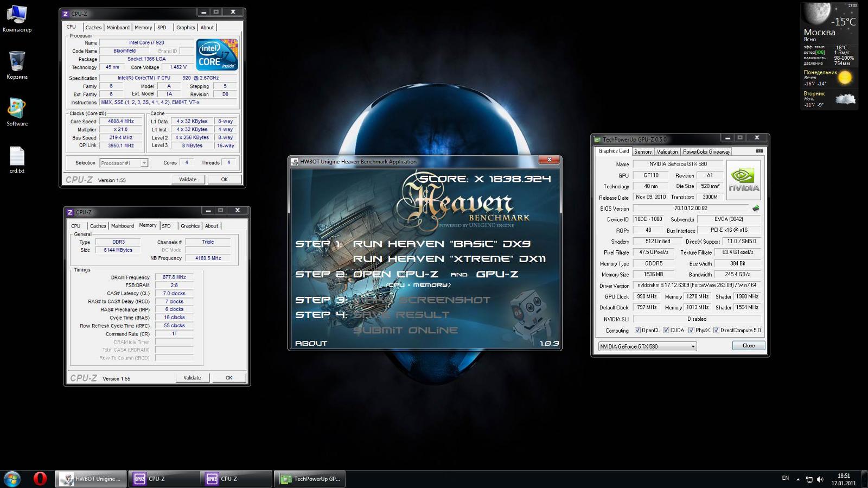Click Open CPU-Z in Heaven step 2
Image resolution: width=868 pixels, height=488 pixels.
[x=395, y=274]
